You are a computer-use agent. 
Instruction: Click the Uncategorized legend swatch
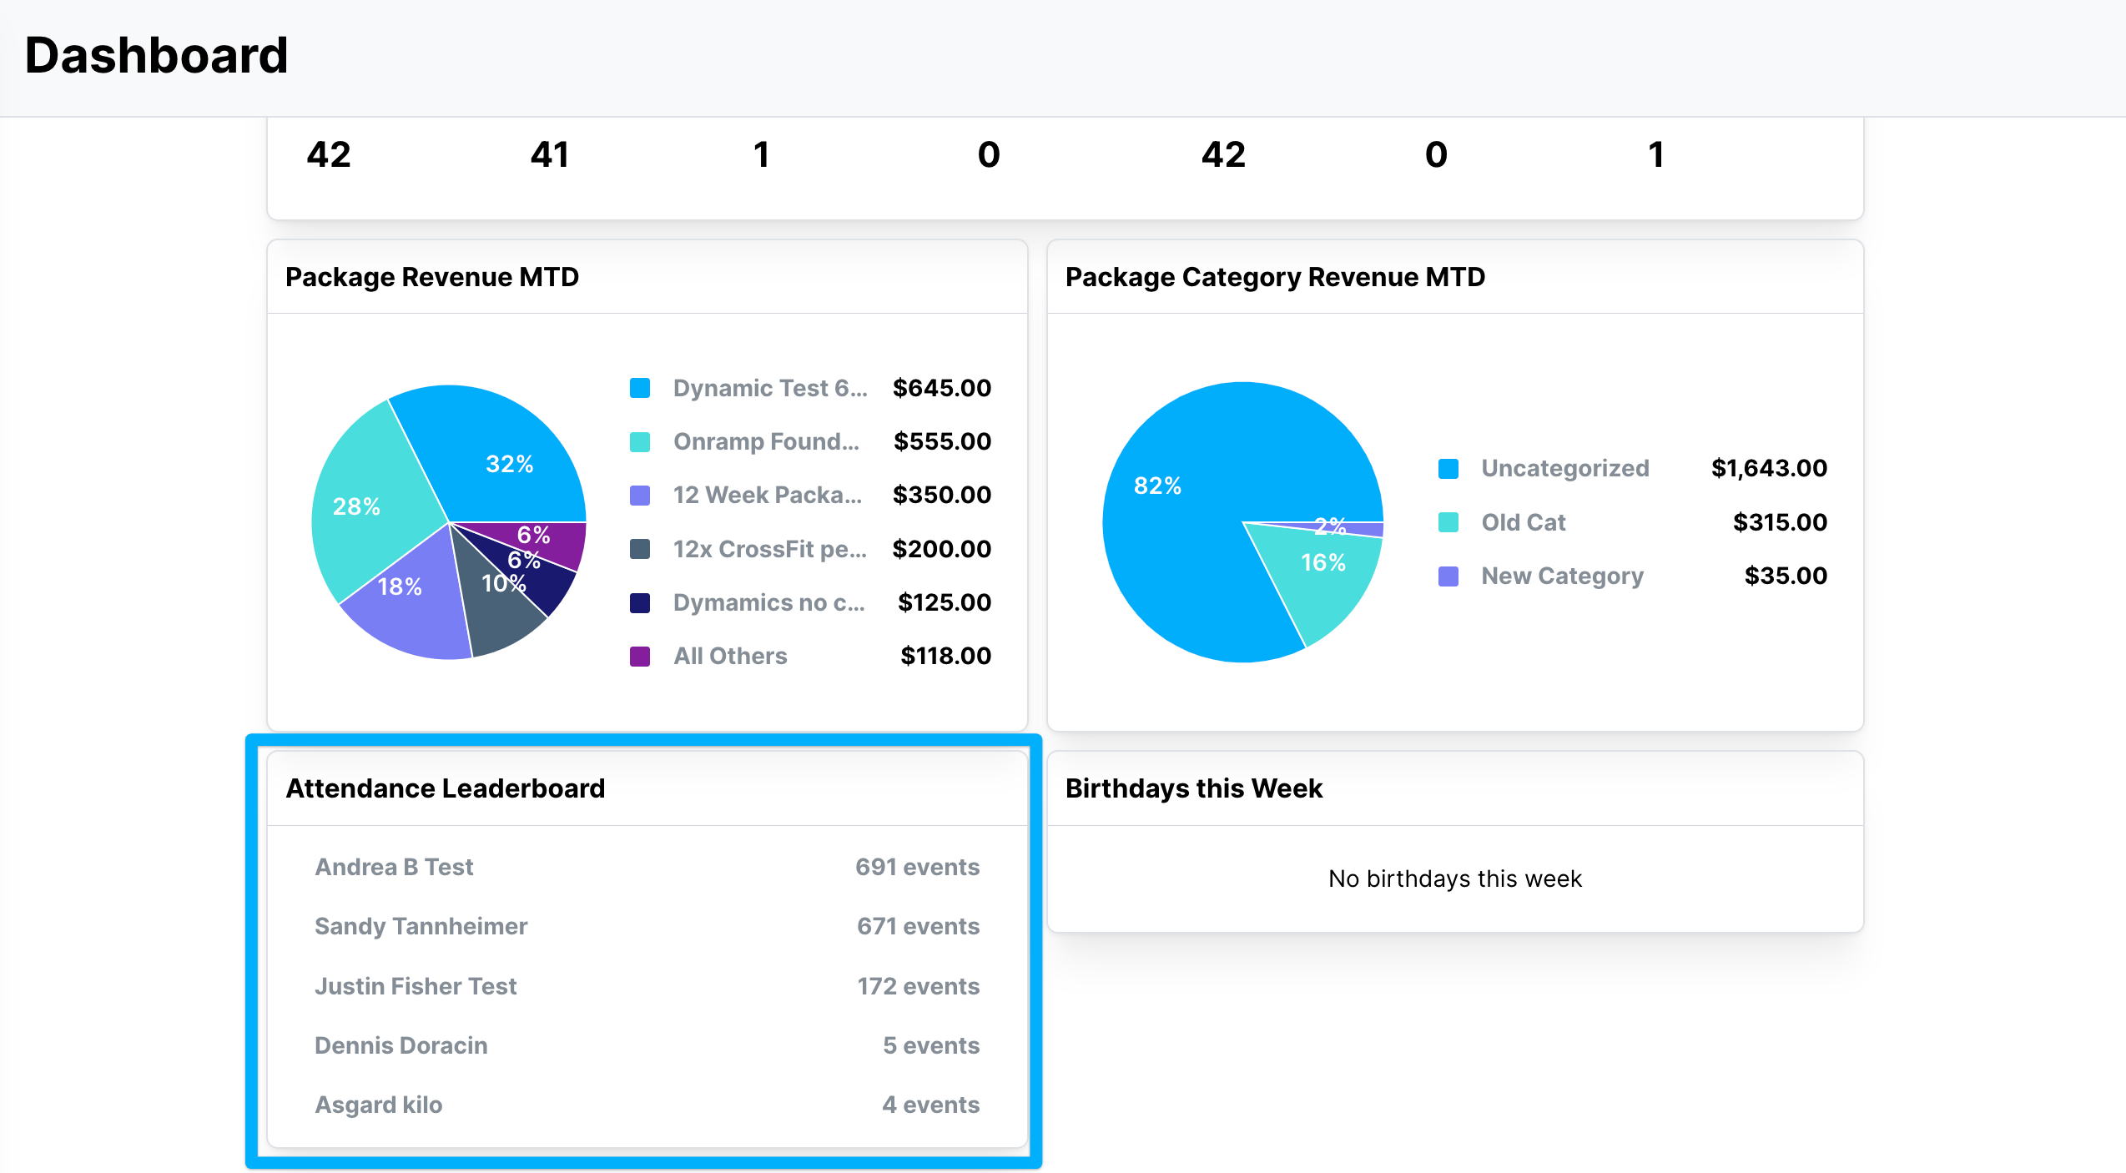[x=1448, y=468]
